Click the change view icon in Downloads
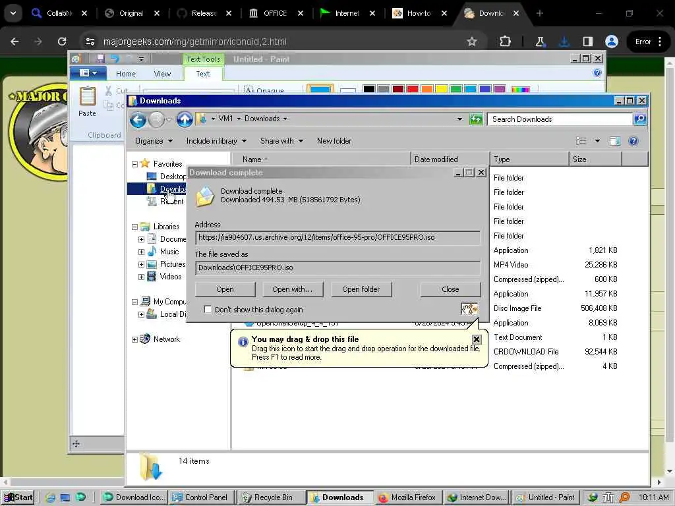Viewport: 675px width, 506px height. point(581,141)
